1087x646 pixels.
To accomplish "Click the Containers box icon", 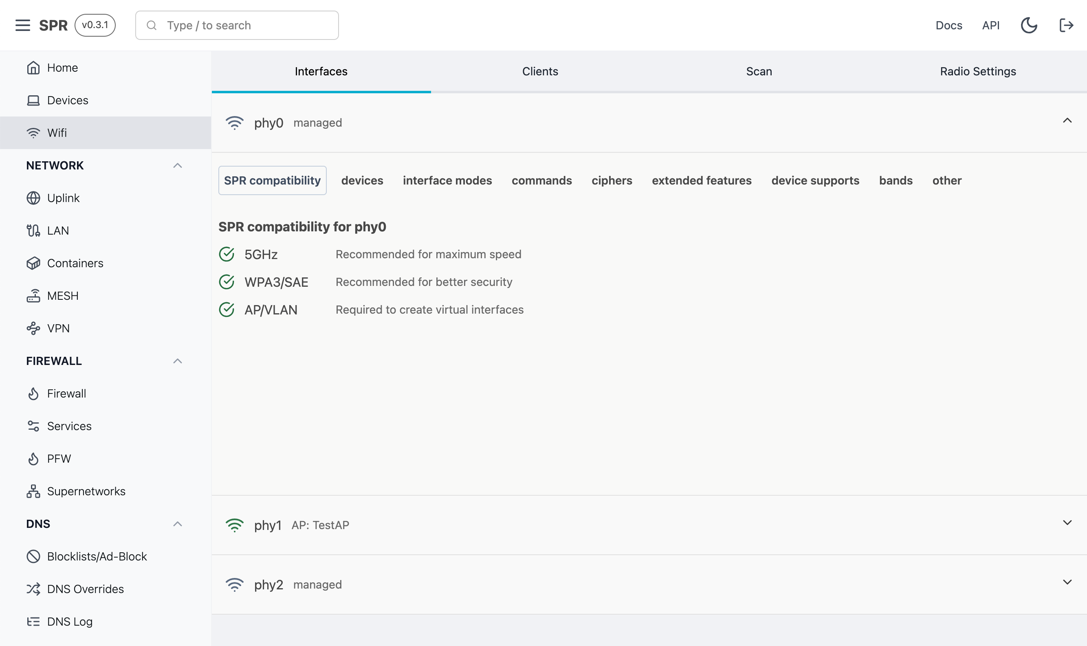I will 33,264.
